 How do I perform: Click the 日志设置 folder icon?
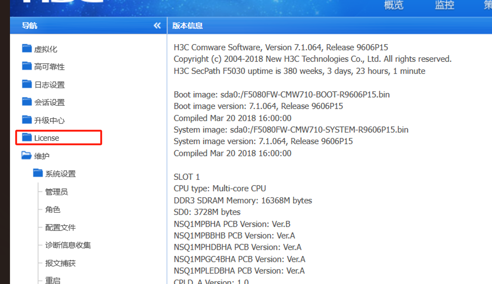(x=27, y=84)
